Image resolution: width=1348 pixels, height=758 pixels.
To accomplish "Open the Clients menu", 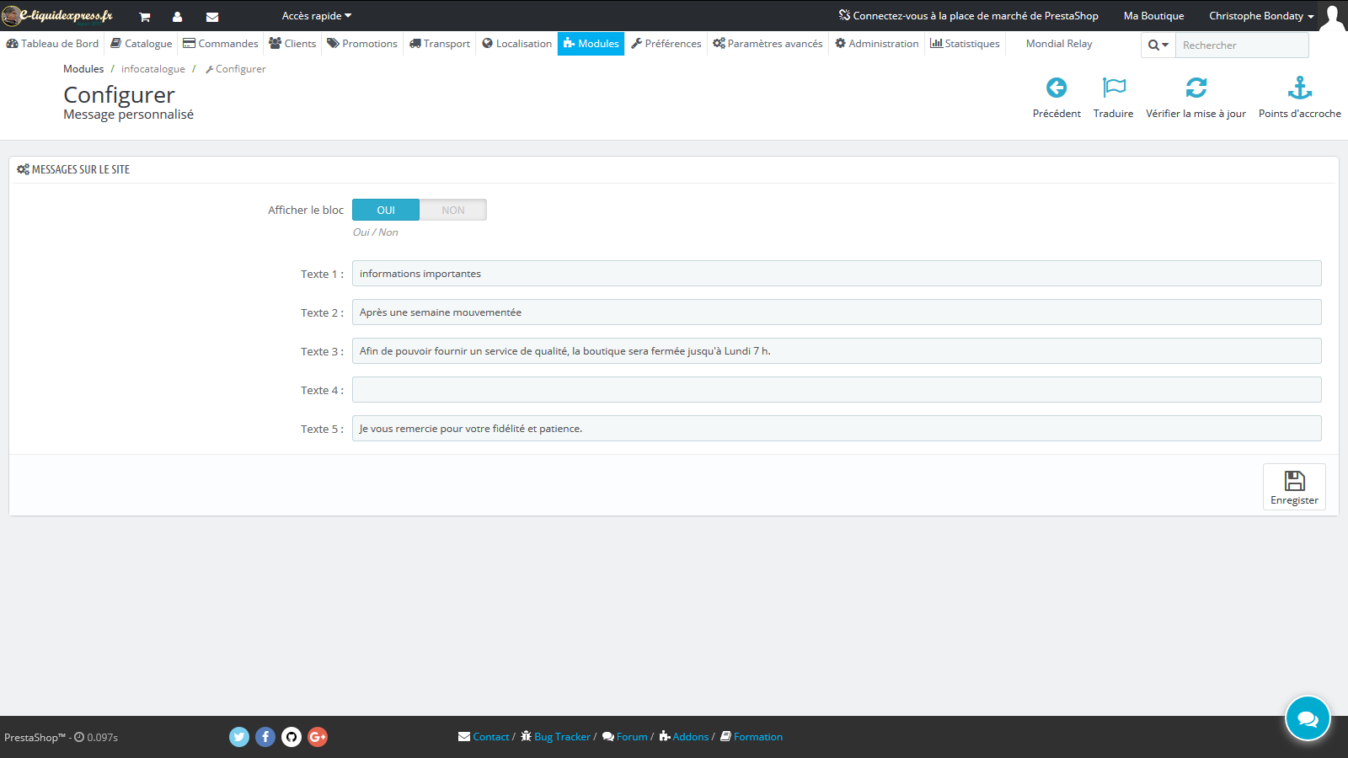I will 292,44.
